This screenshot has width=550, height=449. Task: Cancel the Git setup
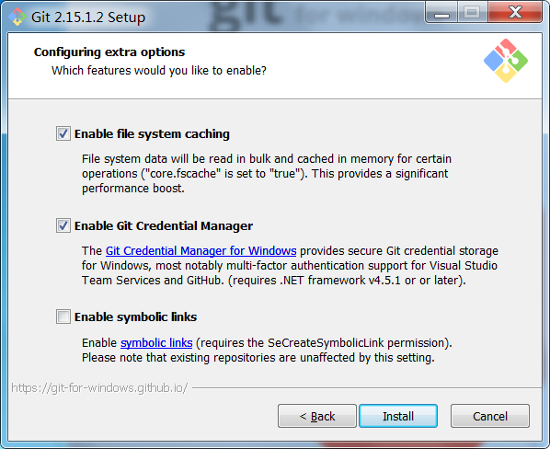tap(490, 416)
